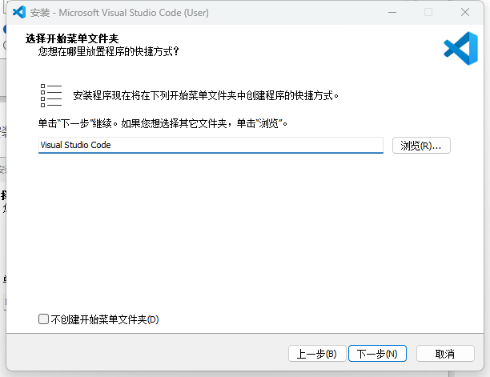
Task: Go back with 上一步(B) button
Action: 317,354
